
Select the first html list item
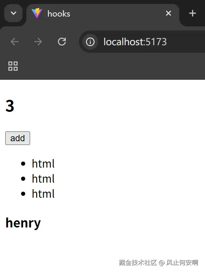pos(43,164)
